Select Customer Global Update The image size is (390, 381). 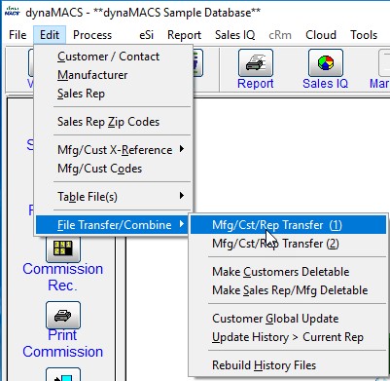coord(289,319)
